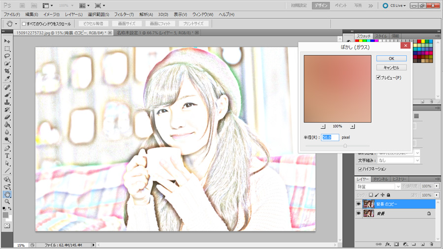Switch to the チャンネル tab

380,179
